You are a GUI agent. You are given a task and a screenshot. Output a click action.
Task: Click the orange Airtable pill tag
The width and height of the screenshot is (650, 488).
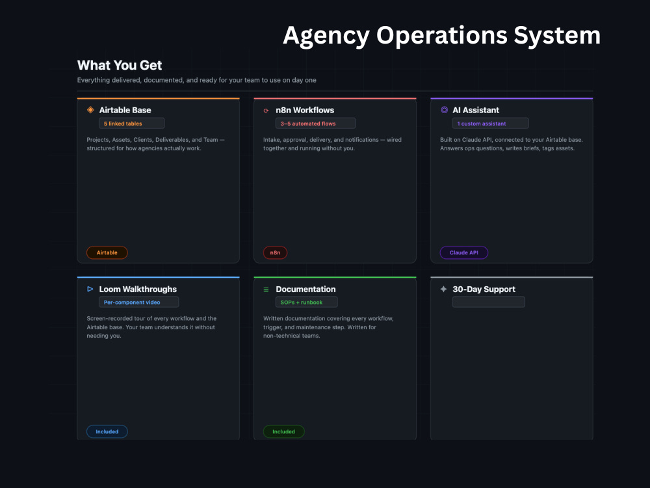pos(107,252)
